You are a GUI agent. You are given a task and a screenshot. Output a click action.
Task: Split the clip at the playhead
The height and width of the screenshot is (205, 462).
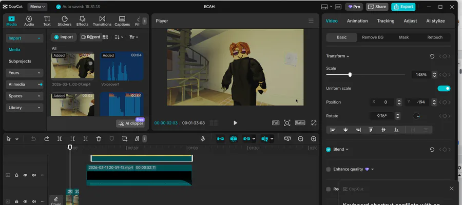click(60, 139)
